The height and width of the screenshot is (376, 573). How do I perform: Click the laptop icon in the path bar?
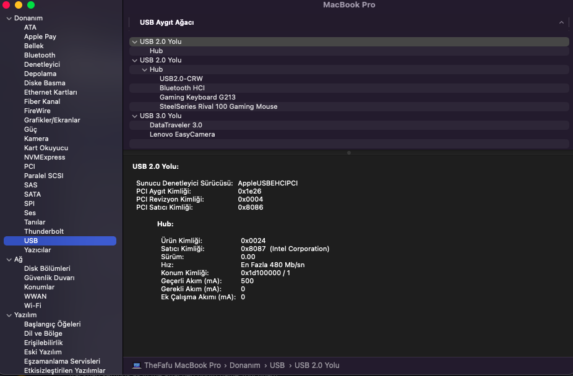(x=137, y=365)
